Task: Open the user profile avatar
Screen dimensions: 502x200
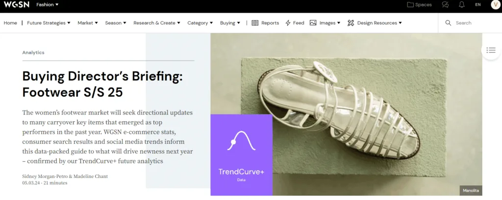Action: pos(495,5)
